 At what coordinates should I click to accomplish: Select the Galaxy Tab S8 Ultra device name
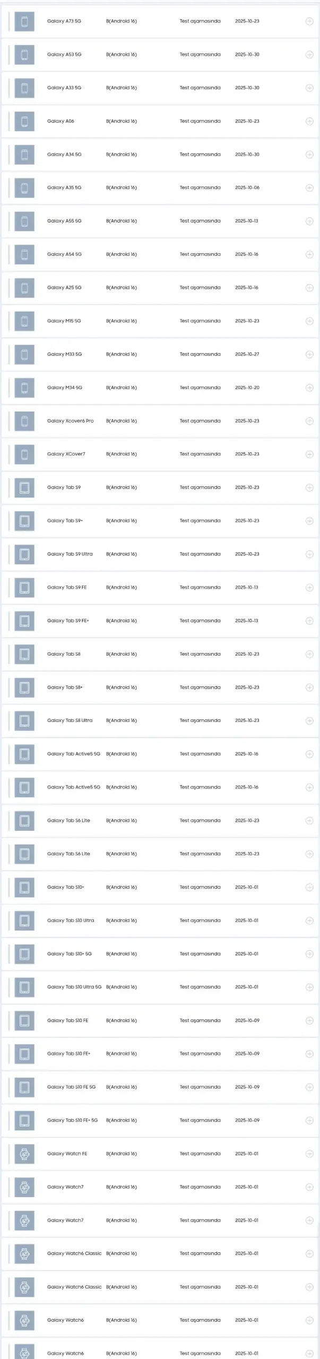70,721
